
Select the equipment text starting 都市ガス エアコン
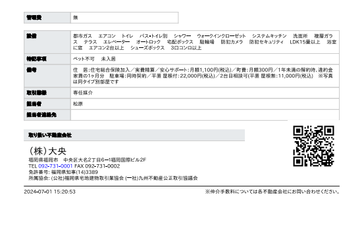205,42
